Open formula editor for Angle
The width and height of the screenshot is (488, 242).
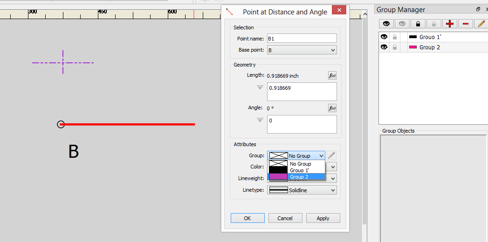tap(332, 108)
